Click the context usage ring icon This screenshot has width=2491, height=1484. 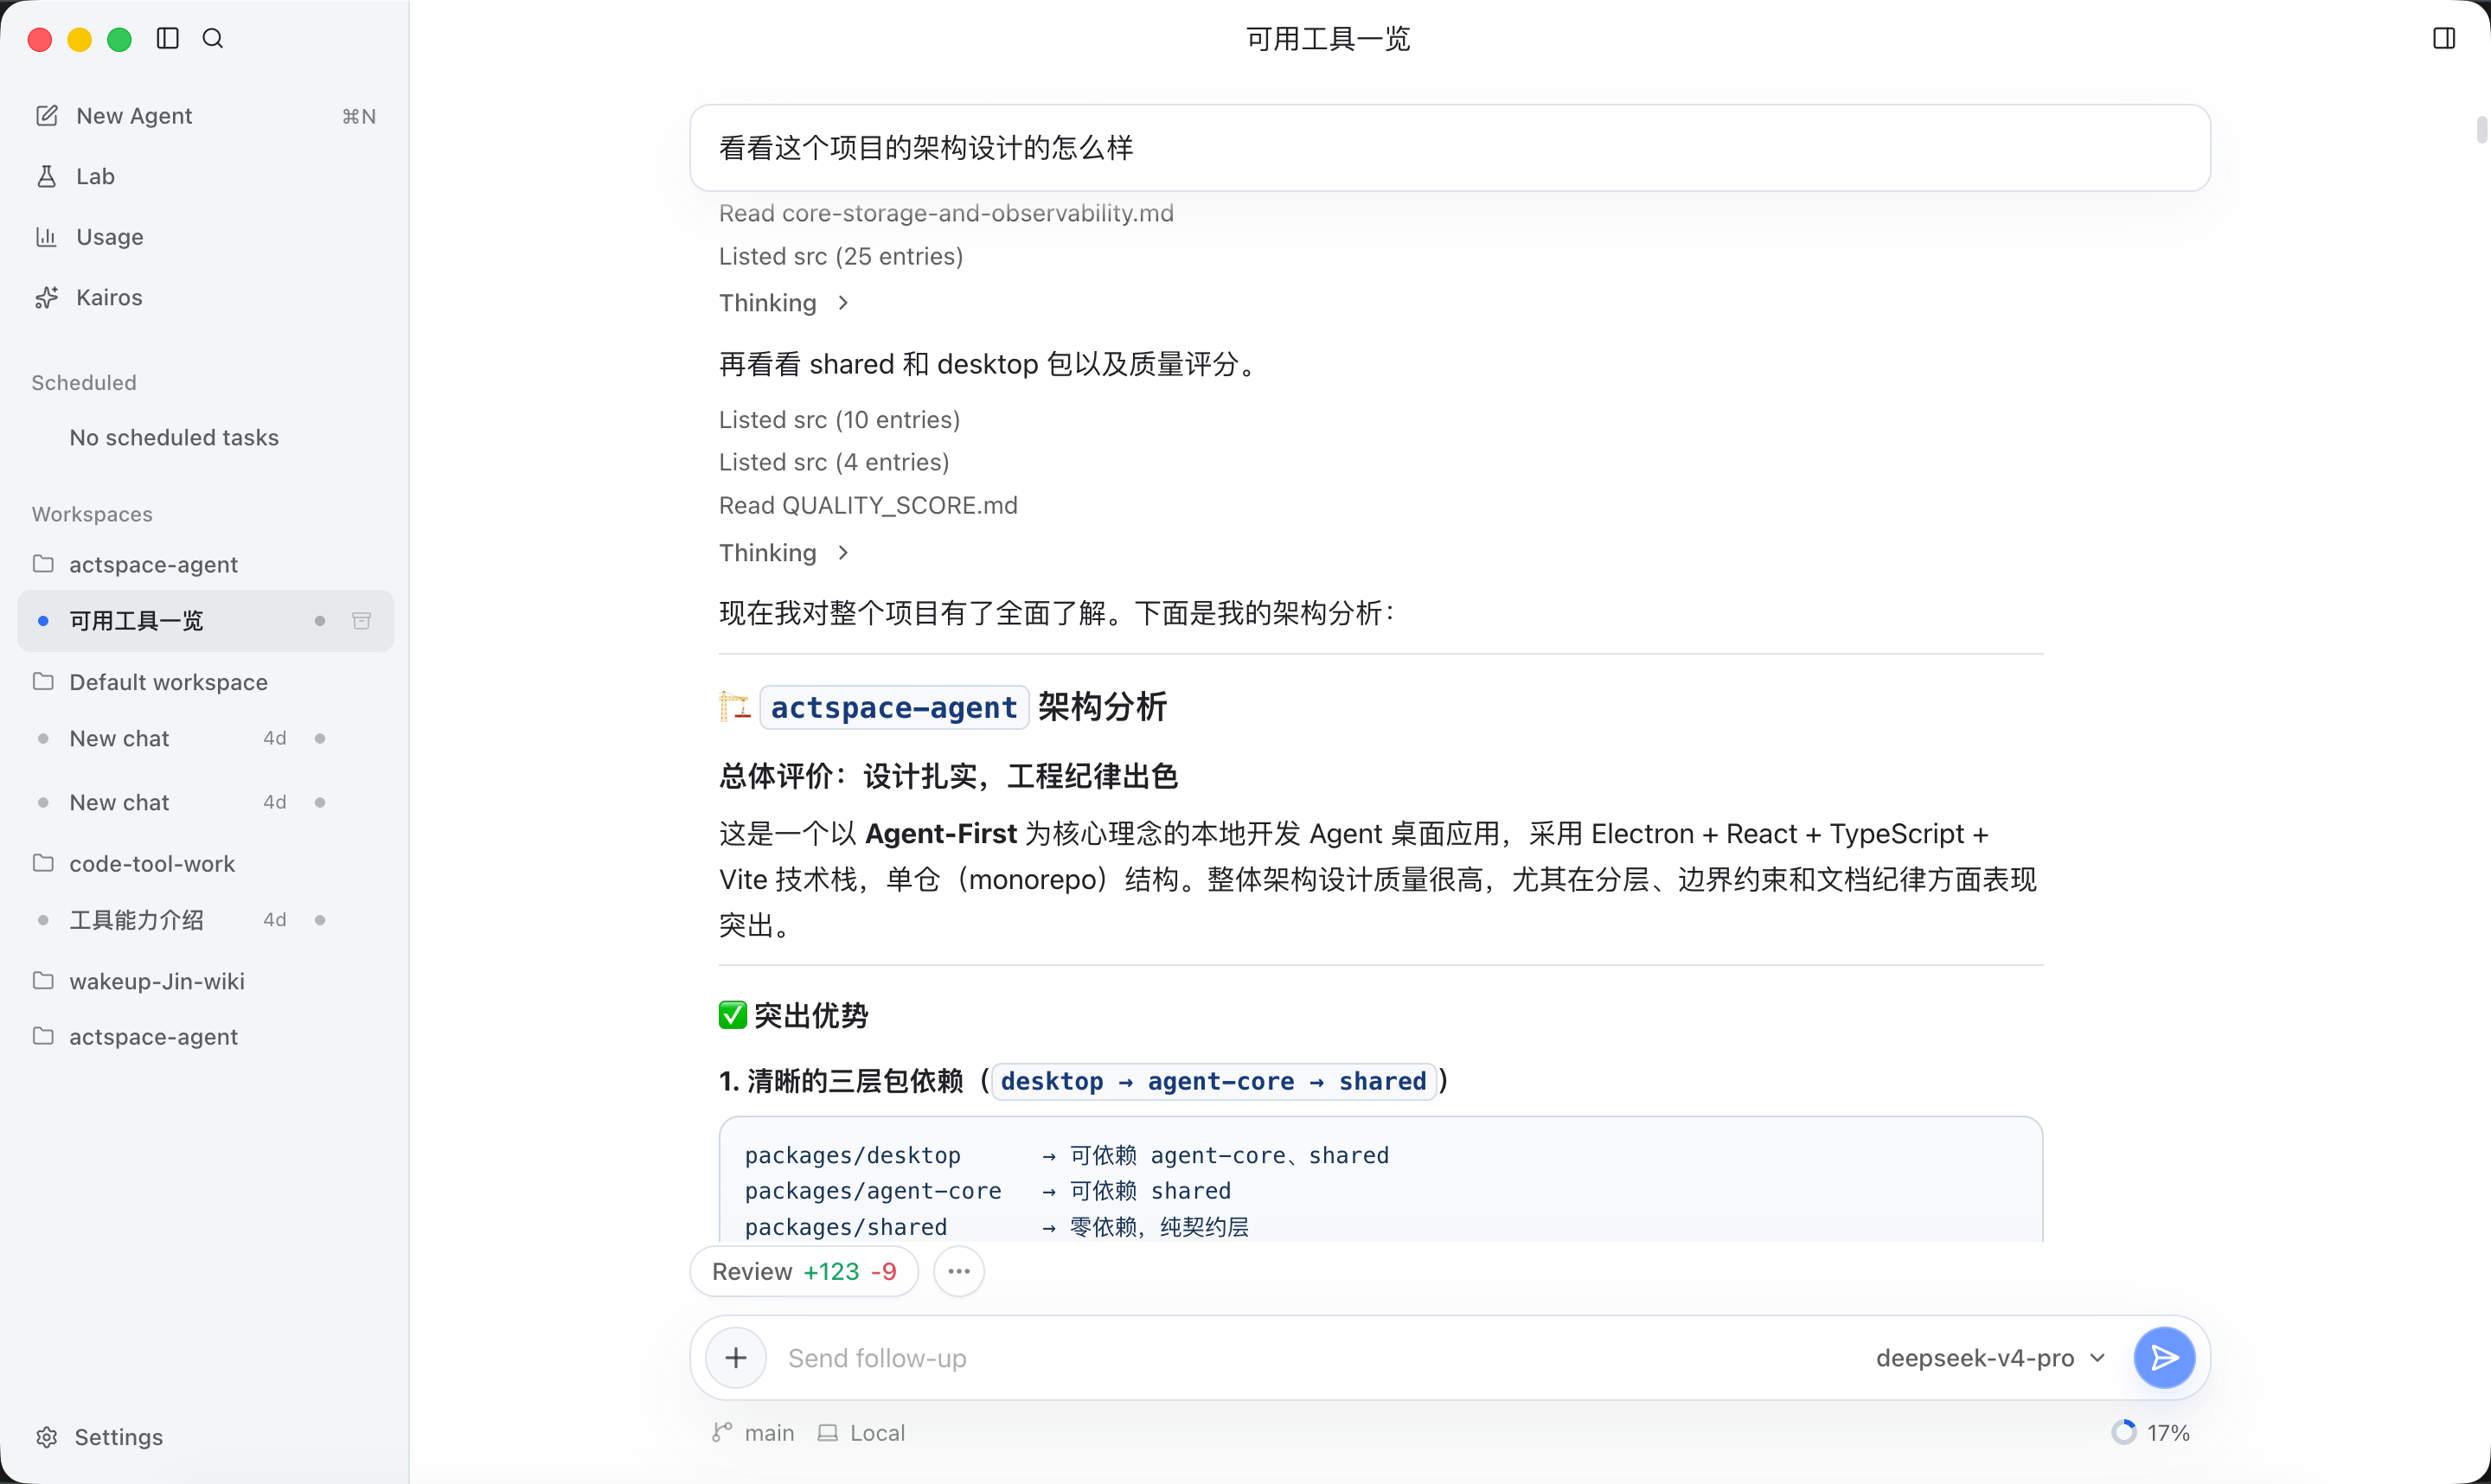[2124, 1433]
